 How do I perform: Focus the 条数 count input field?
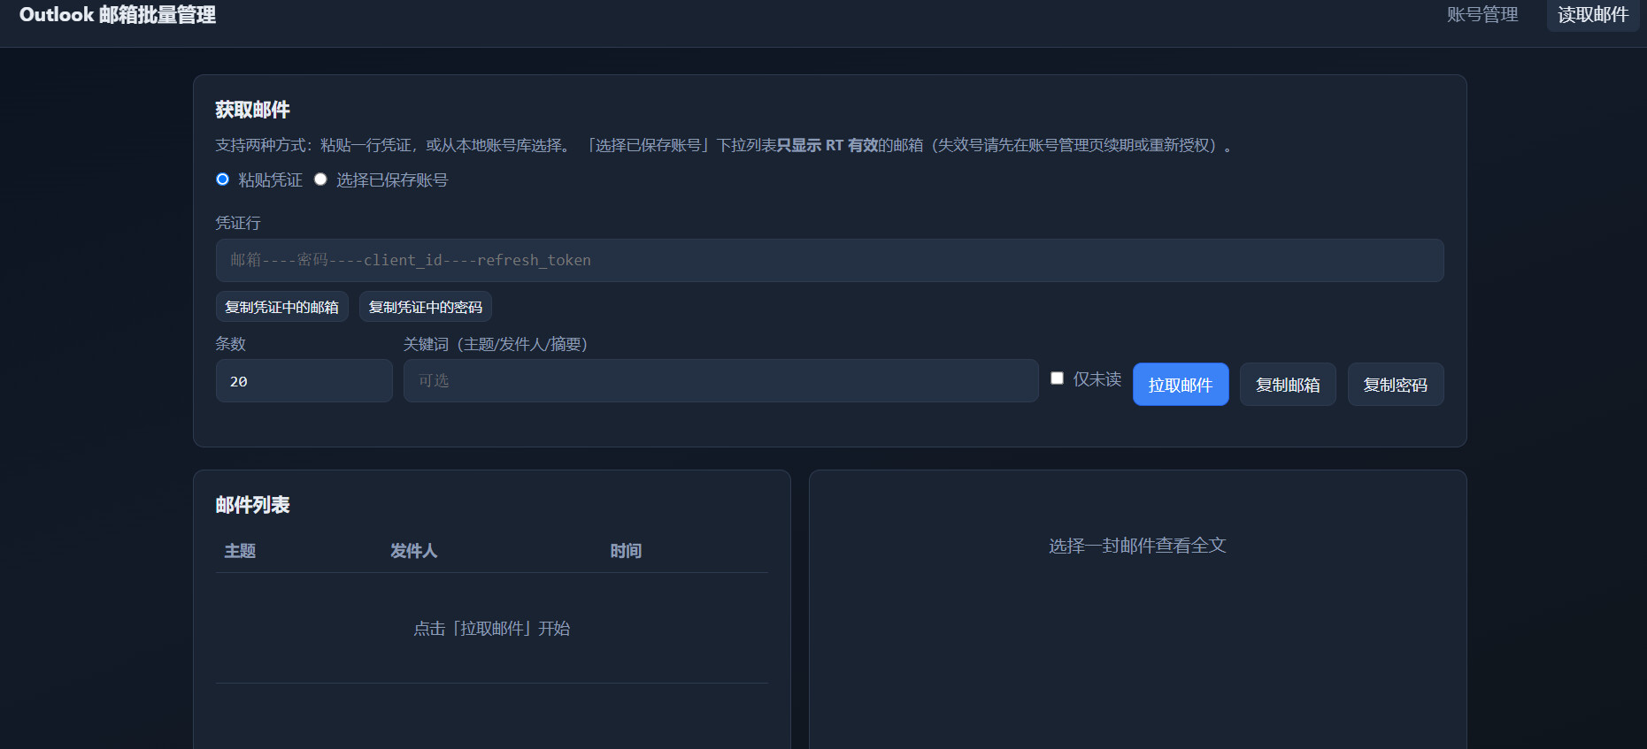point(304,381)
